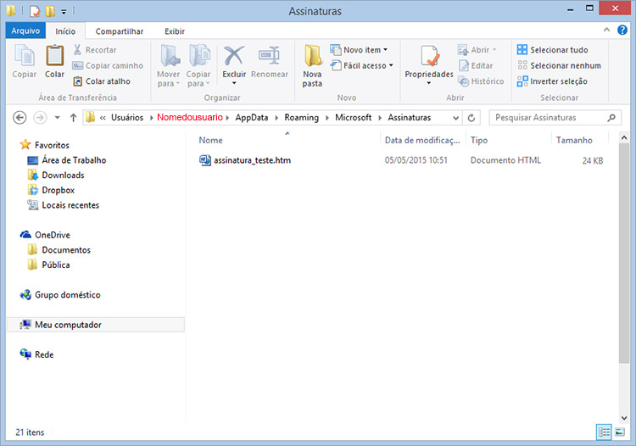Open the address bar history dropdown

pyautogui.click(x=456, y=118)
